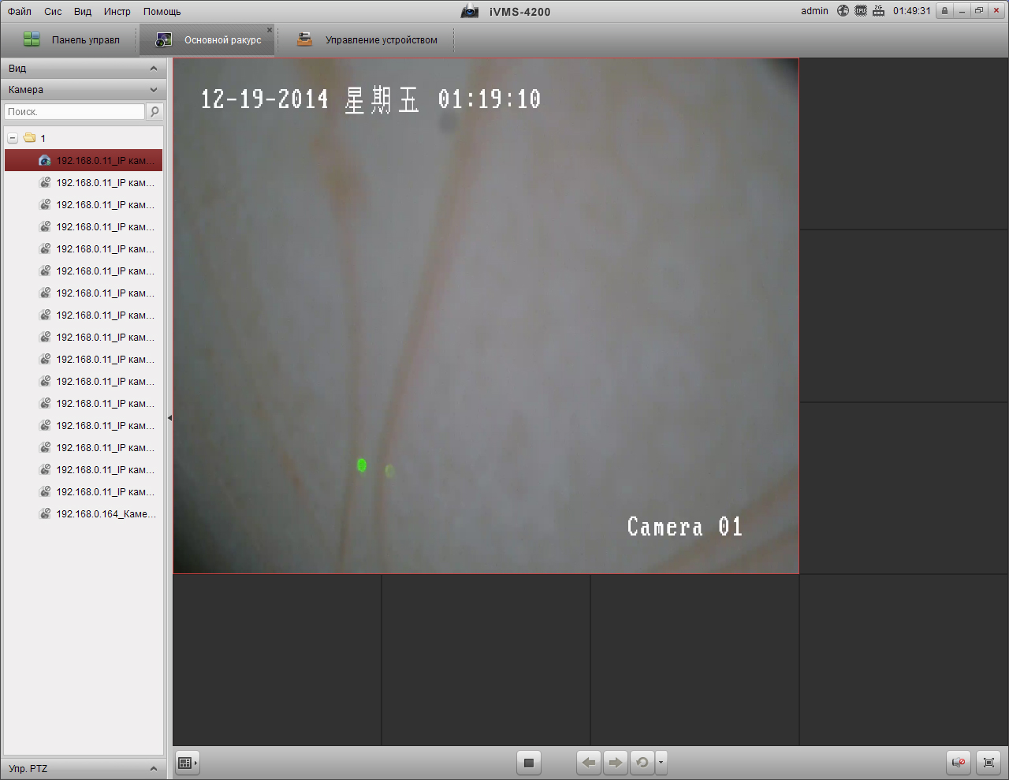Image resolution: width=1009 pixels, height=780 pixels.
Task: Open the Файл menu
Action: (x=20, y=11)
